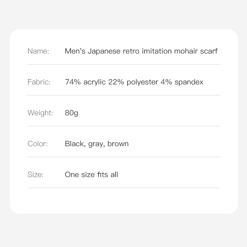The image size is (247, 247).
Task: Click the divider line below Fabric row
Action: [124, 95]
